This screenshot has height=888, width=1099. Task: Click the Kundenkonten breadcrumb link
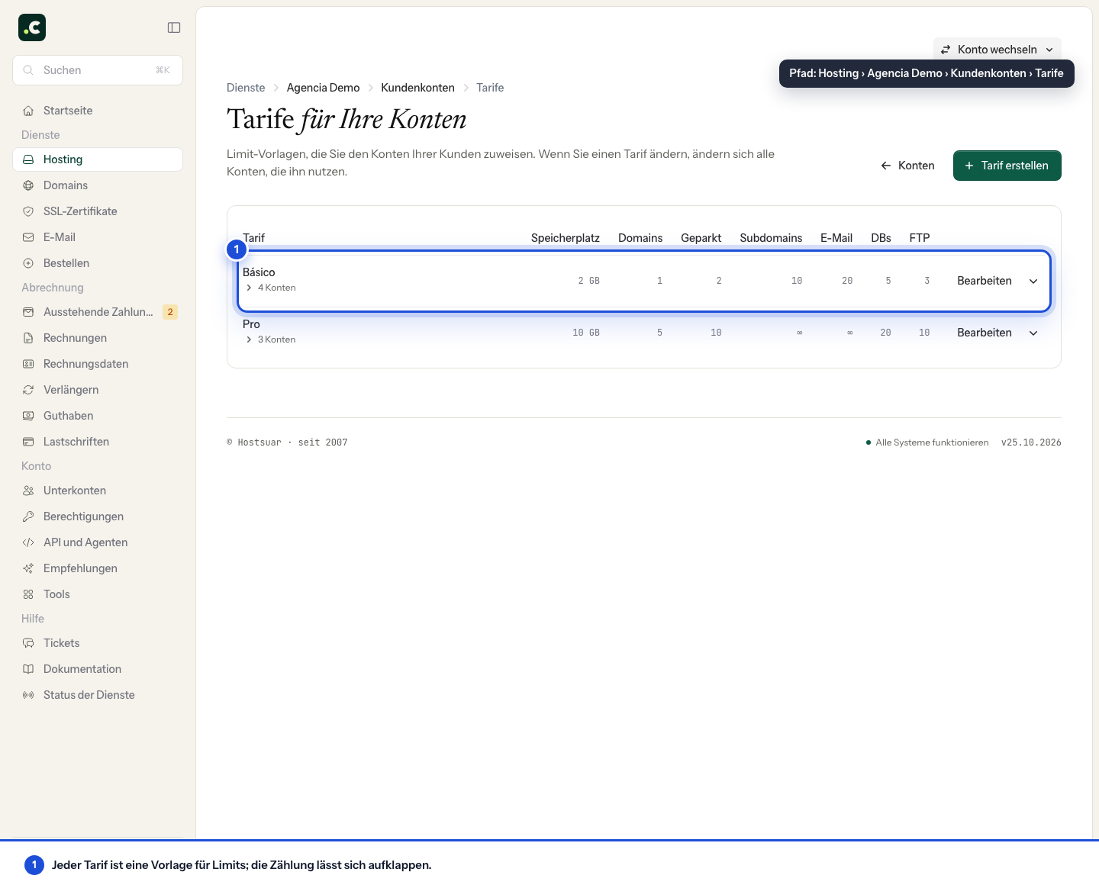click(x=417, y=88)
